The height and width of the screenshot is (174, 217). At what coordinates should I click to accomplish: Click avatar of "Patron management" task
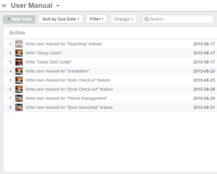[x=19, y=98]
